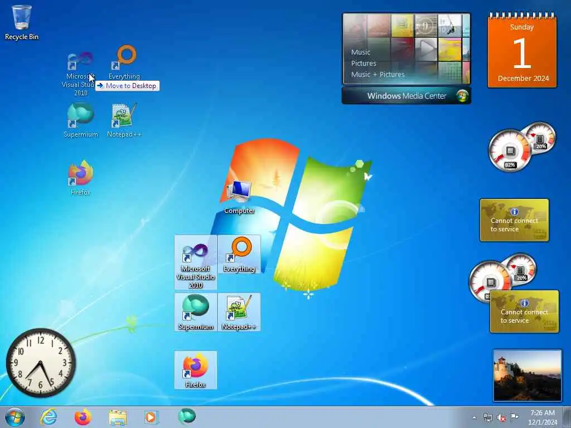This screenshot has height=428, width=571.
Task: Select the Recycle Bin desktop icon
Action: tap(22, 22)
